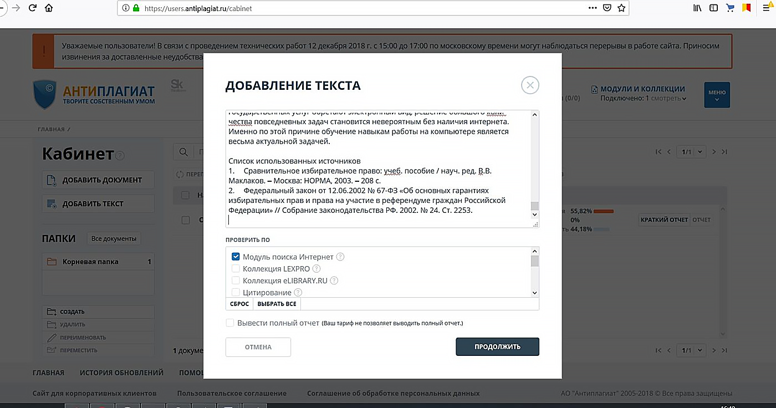Go to the browser home page

[x=49, y=8]
